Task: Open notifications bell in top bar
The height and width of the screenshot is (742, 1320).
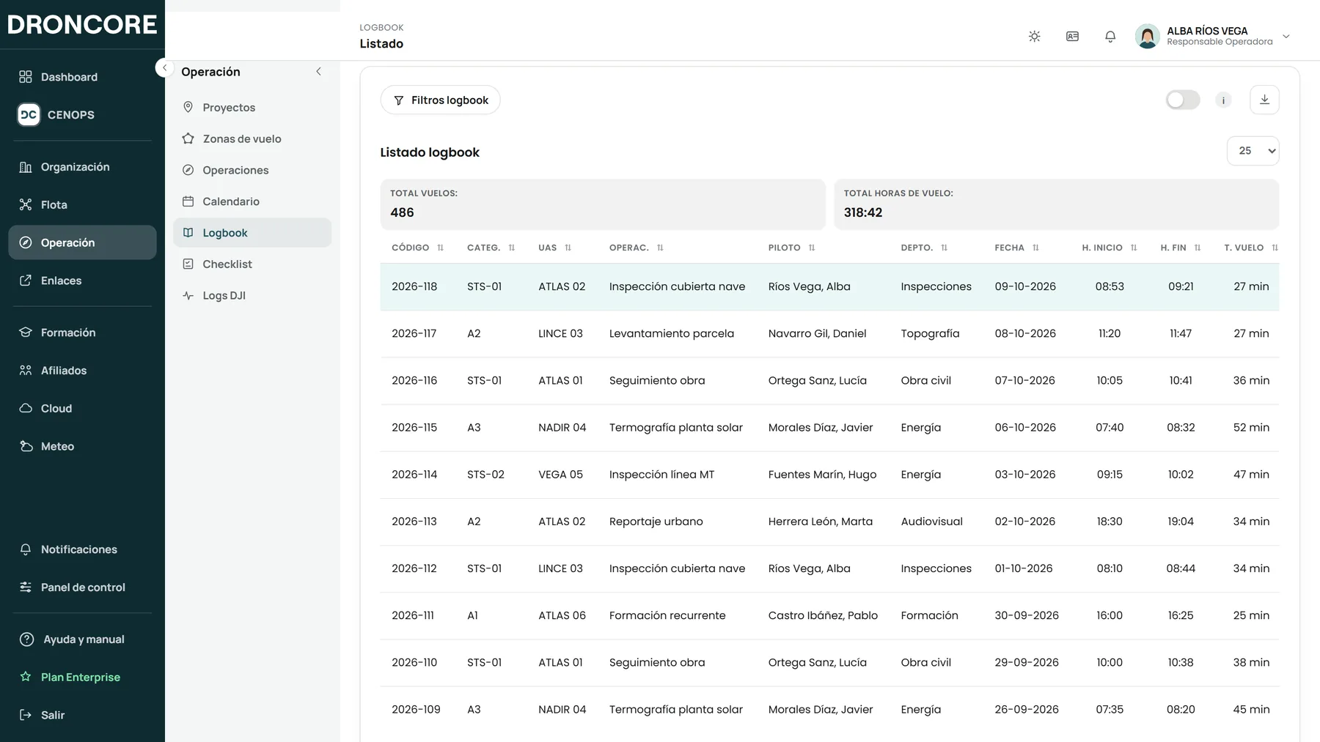Action: [1110, 36]
